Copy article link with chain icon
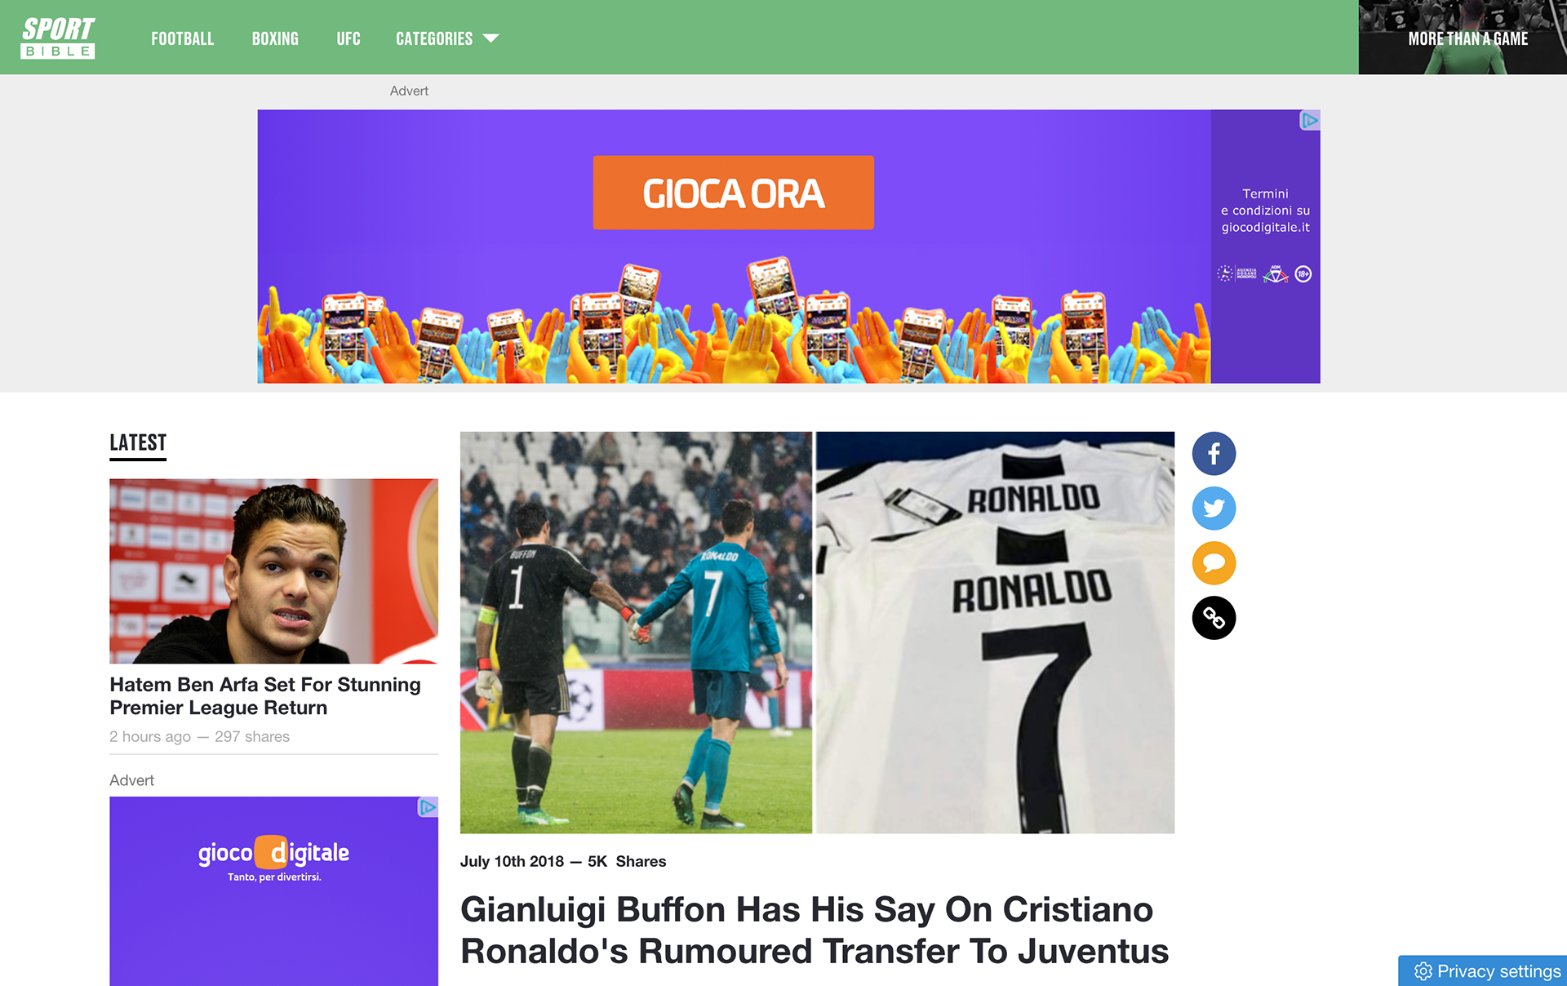Image resolution: width=1567 pixels, height=986 pixels. tap(1214, 618)
